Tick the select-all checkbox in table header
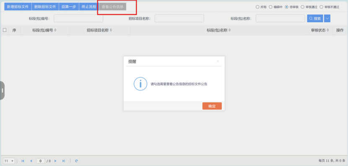Viewport: 348px width, 166px height. click(5, 30)
